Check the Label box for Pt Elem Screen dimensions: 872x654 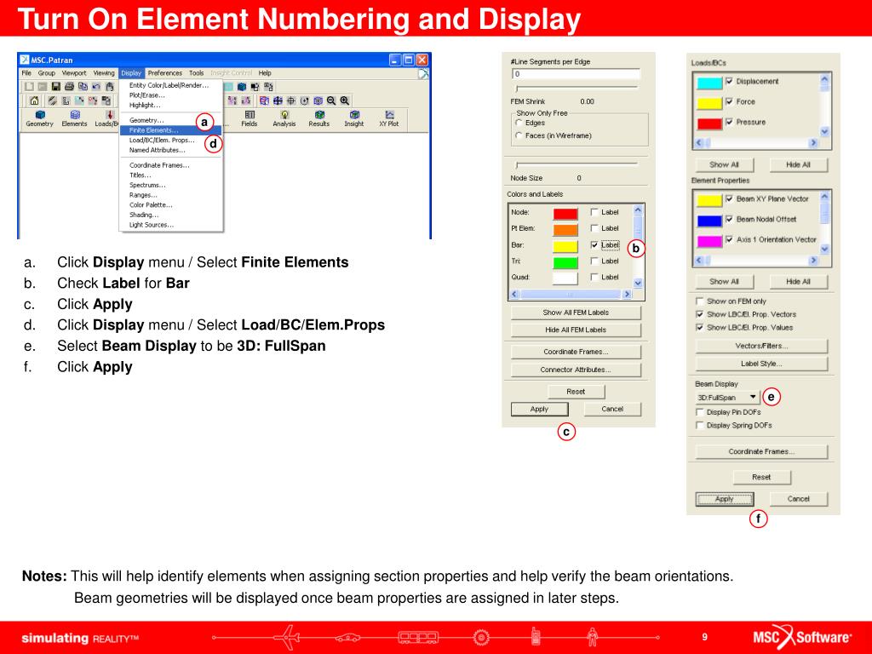point(594,228)
